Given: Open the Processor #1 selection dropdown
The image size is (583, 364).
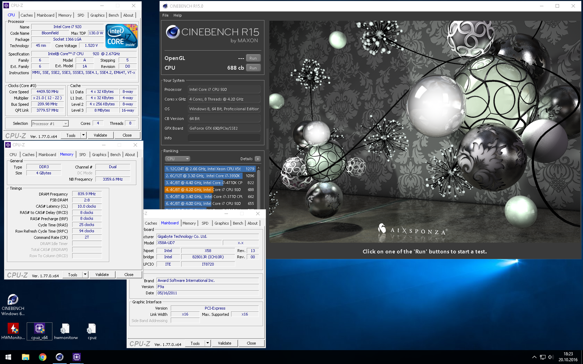Looking at the screenshot, I should point(50,124).
